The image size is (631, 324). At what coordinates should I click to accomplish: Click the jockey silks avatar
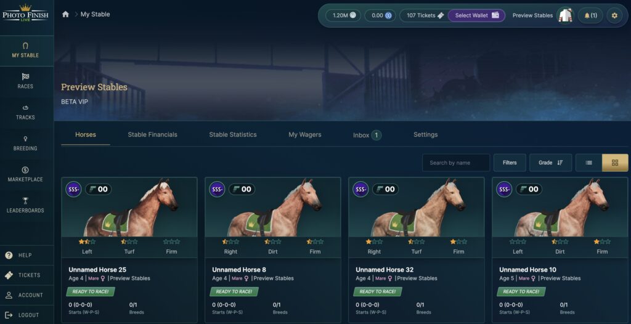566,15
